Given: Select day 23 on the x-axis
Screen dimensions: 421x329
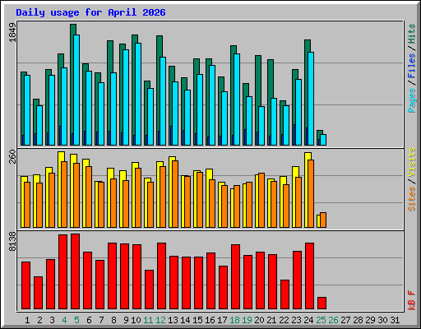Looking at the screenshot, I should (296, 320).
